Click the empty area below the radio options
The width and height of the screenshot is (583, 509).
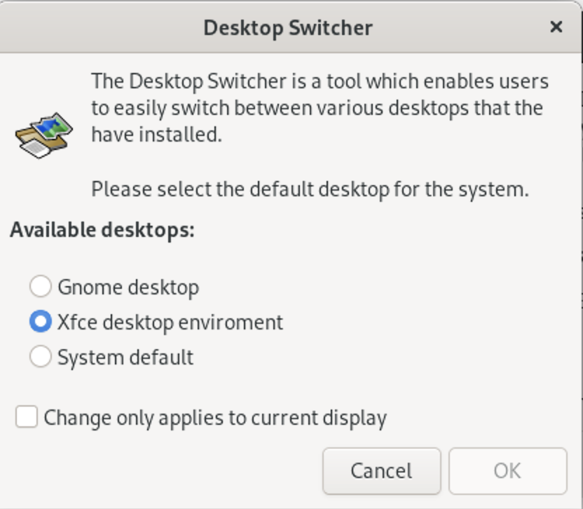click(x=290, y=387)
